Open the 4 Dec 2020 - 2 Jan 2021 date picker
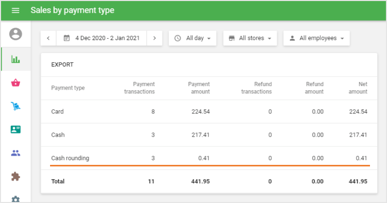This screenshot has height=203, width=387. 102,38
